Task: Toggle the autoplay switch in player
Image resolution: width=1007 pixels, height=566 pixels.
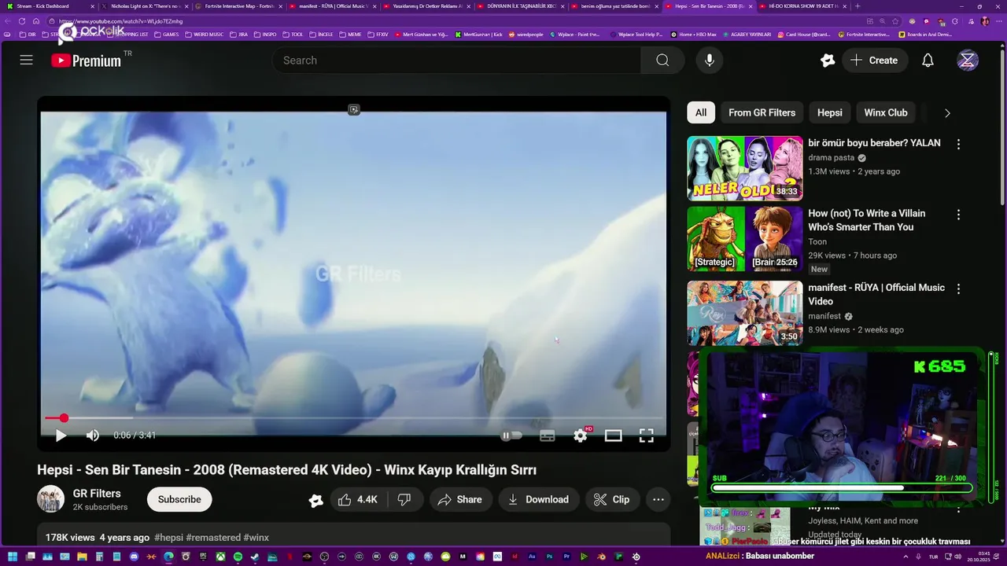Action: (511, 436)
